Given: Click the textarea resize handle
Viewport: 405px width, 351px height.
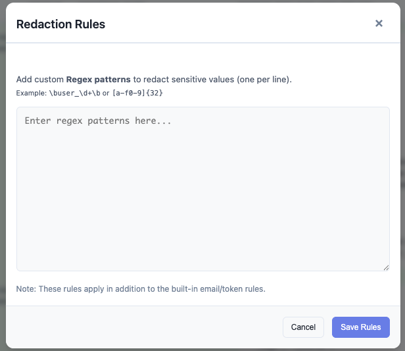Looking at the screenshot, I should pos(386,268).
